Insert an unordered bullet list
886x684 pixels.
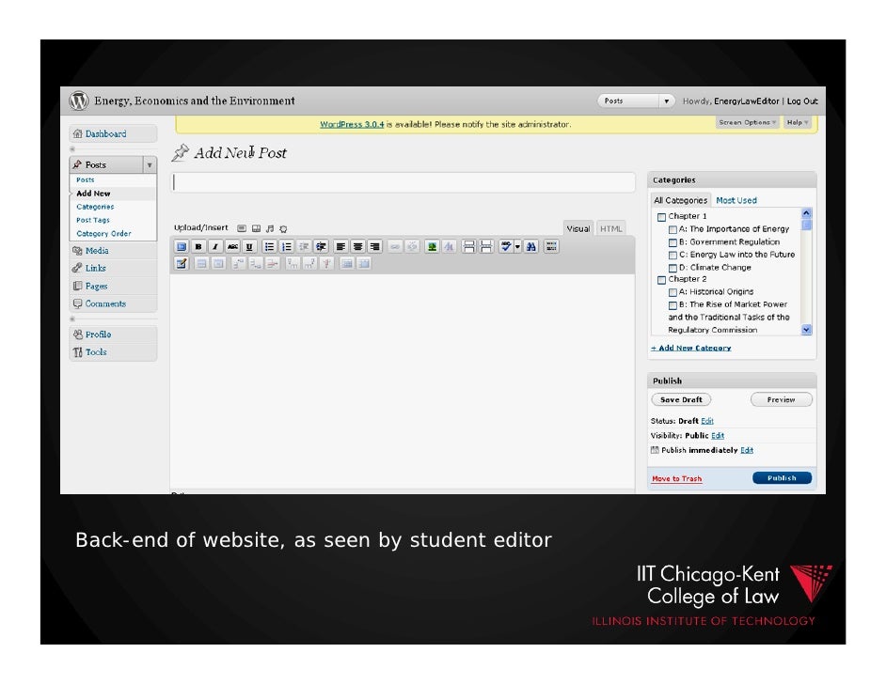pos(270,246)
